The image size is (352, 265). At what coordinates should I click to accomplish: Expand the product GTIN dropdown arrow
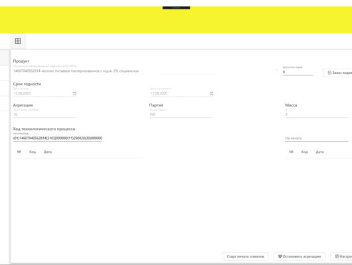(276, 71)
